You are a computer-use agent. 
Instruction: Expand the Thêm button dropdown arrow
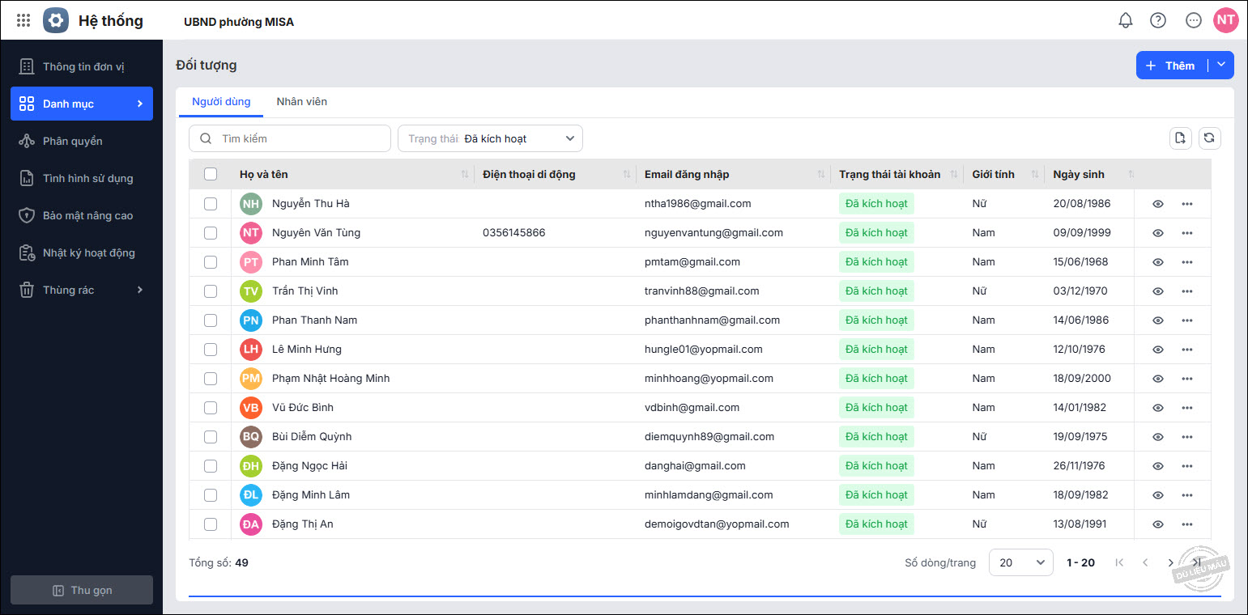1221,66
